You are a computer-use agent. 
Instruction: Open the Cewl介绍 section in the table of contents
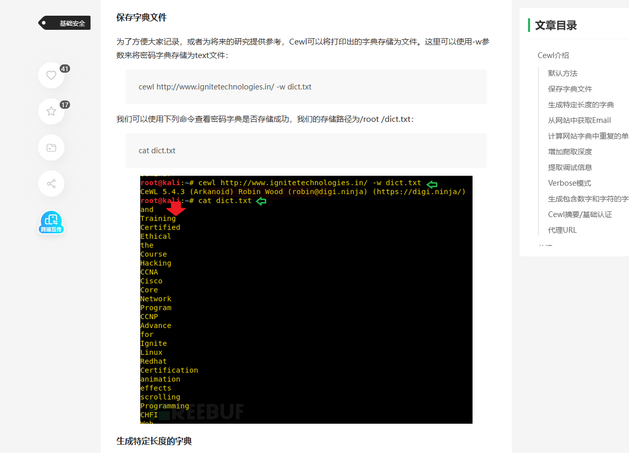click(x=552, y=55)
